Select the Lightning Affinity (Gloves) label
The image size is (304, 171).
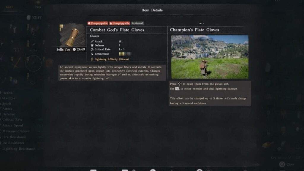(x=112, y=59)
